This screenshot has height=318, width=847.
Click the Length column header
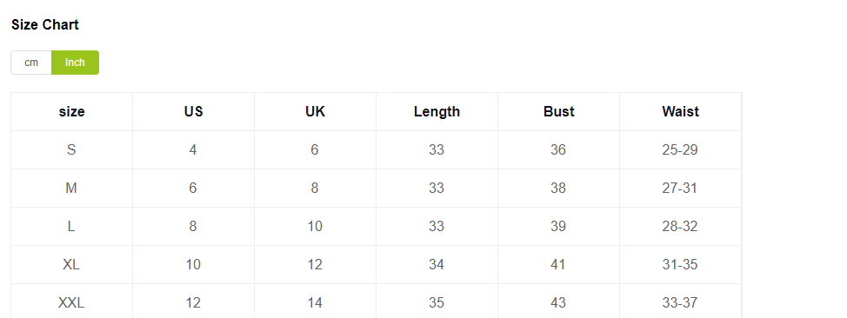[437, 112]
